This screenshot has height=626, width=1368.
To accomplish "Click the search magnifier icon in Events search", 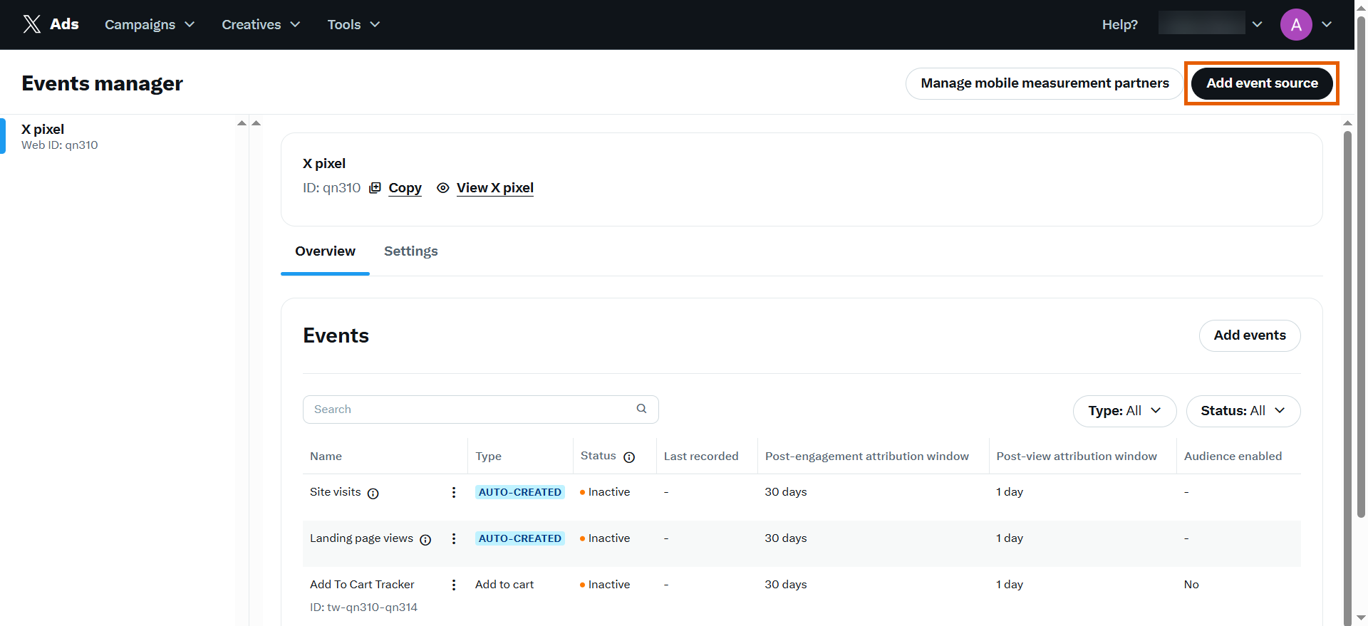I will [641, 409].
